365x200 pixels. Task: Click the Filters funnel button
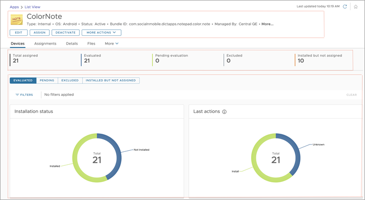(24, 95)
